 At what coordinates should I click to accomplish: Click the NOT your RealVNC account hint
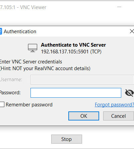click(45, 68)
